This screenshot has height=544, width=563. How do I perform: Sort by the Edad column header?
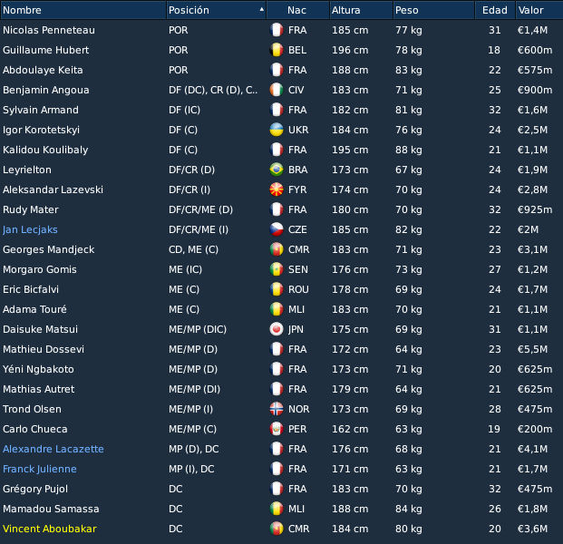tap(495, 10)
